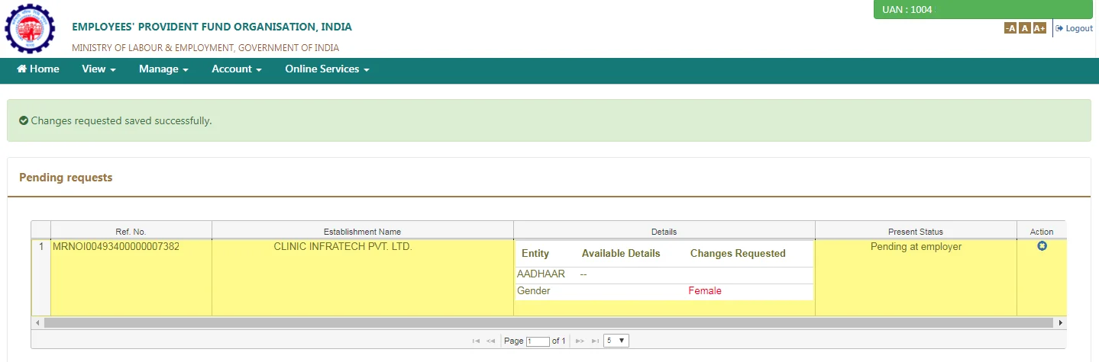Click the Action column header
Screen dimensions: 1099x362
tap(1042, 231)
